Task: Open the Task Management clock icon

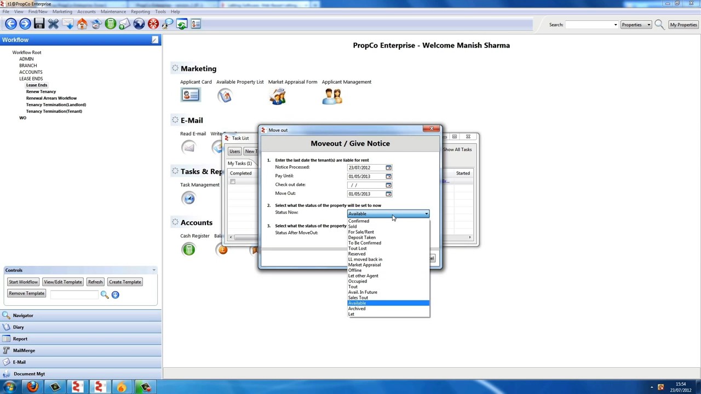Action: tap(188, 198)
